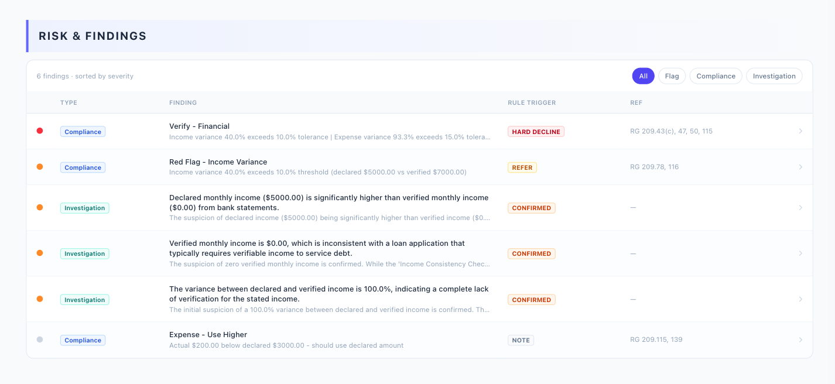Image resolution: width=835 pixels, height=384 pixels.
Task: Expand the Expense - Use Higher row chevron
Action: coord(800,340)
